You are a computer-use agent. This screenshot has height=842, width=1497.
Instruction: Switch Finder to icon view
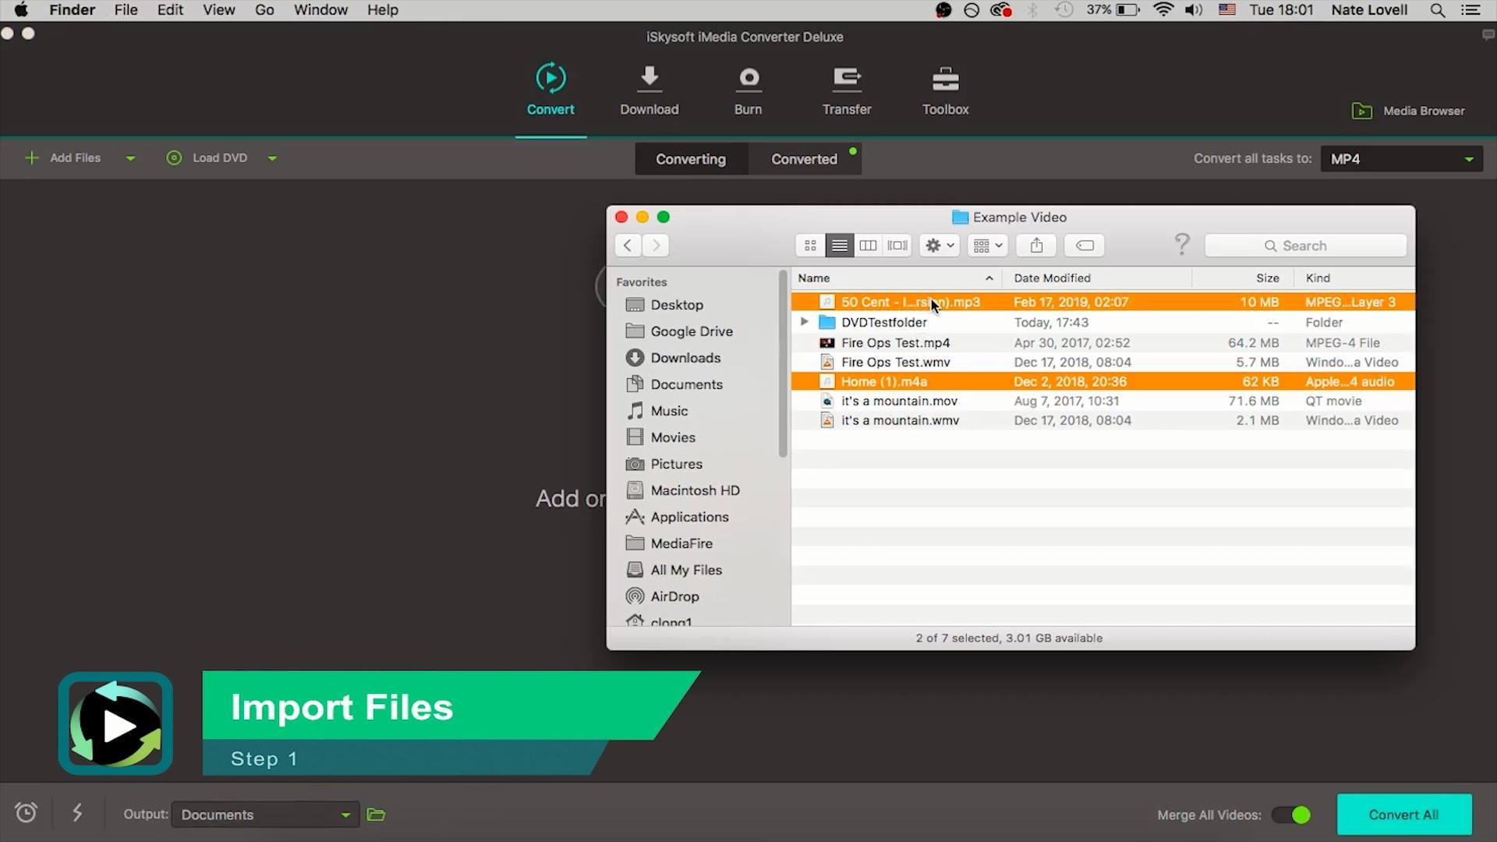coord(810,246)
